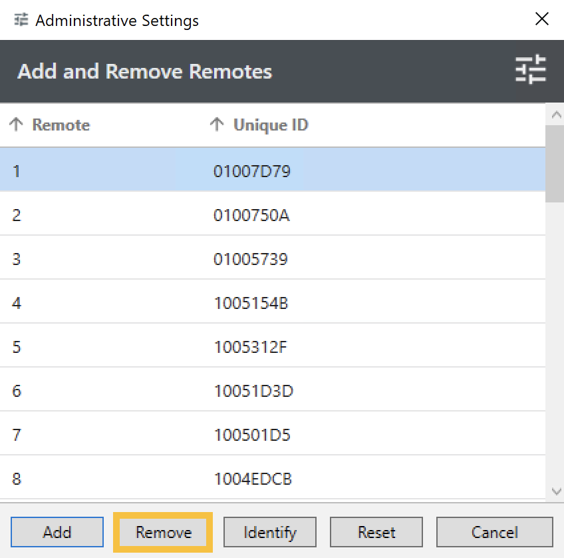
Task: Cancel the remote changes
Action: click(494, 533)
